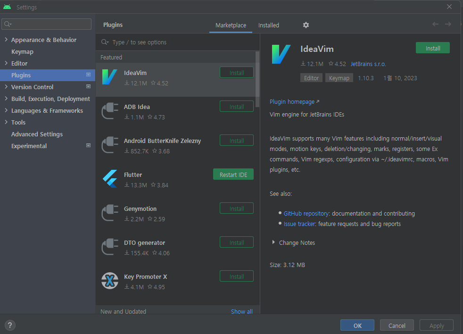This screenshot has height=334, width=463.
Task: Install the Genymotion plugin
Action: coord(237,209)
